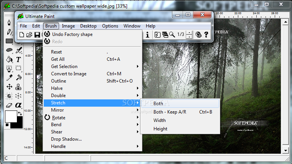Choose Get All menu entry
Viewport: 292px width, 164px height.
[x=92, y=59]
